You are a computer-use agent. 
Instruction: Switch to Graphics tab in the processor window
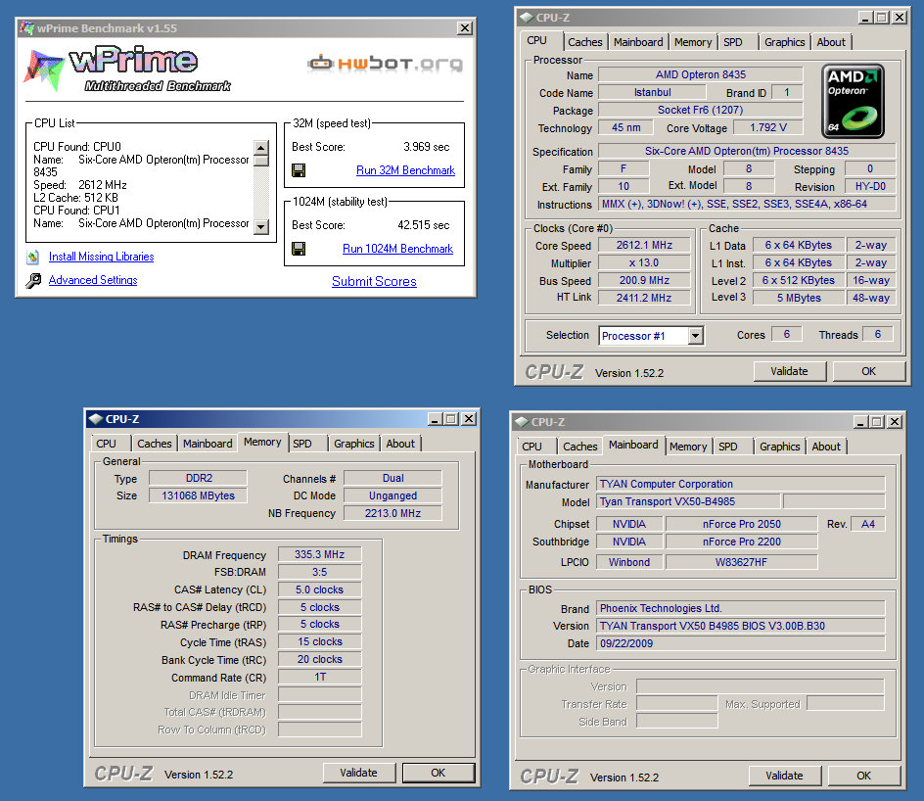click(785, 42)
